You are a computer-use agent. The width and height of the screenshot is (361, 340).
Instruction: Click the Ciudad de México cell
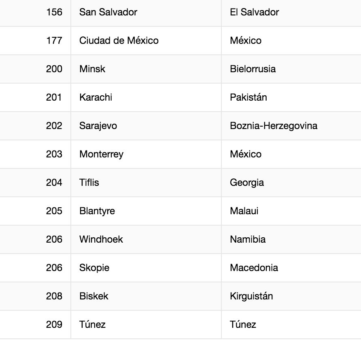point(119,41)
